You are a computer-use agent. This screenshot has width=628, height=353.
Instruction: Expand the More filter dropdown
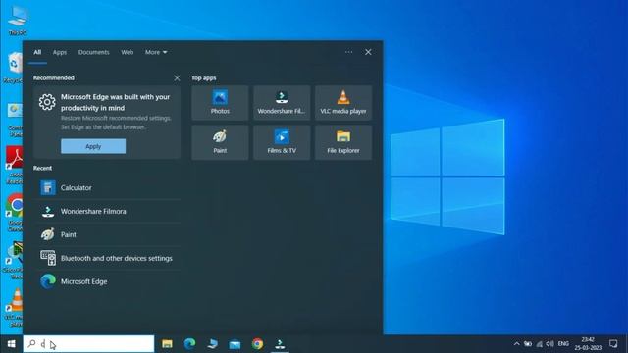156,52
